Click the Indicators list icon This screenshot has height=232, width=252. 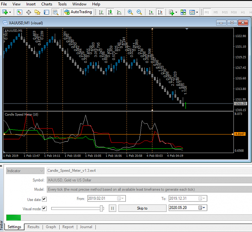pyautogui.click(x=171, y=12)
